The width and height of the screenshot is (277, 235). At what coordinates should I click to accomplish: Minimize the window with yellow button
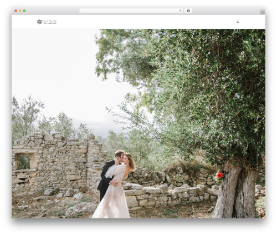click(20, 11)
